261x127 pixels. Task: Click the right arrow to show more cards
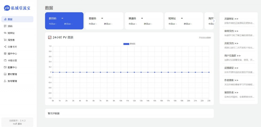tap(214, 21)
